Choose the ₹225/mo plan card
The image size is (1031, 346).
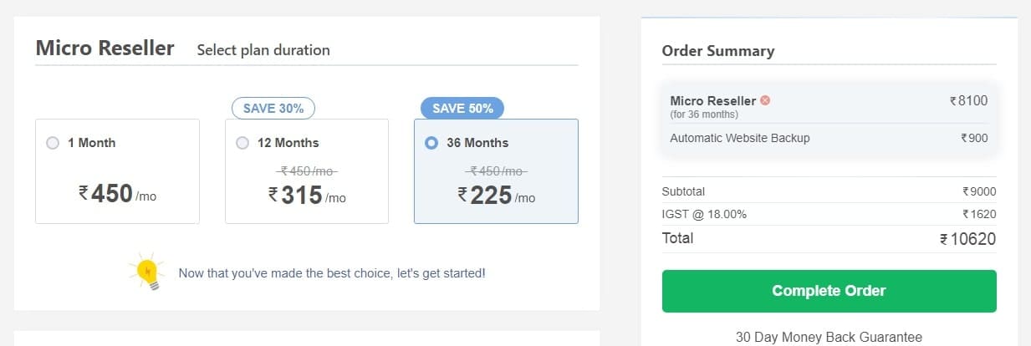(x=496, y=171)
